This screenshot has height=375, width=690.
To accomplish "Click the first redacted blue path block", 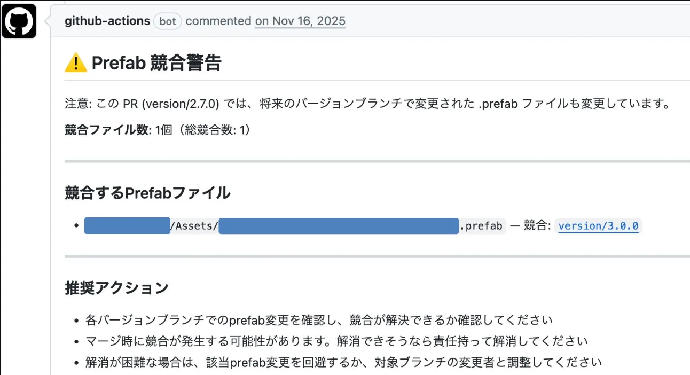I will pos(127,225).
